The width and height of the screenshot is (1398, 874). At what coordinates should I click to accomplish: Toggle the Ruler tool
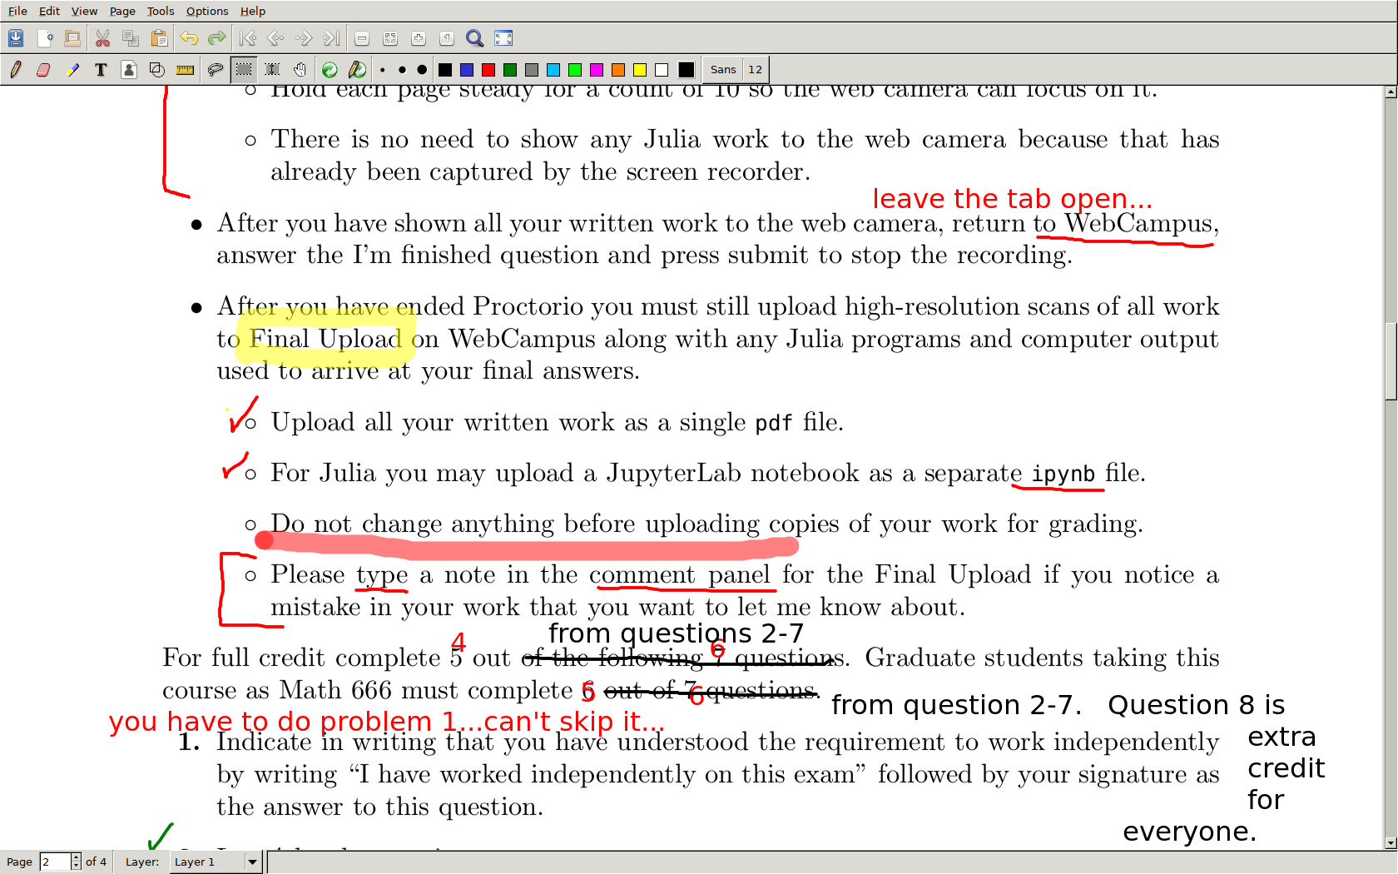point(185,70)
